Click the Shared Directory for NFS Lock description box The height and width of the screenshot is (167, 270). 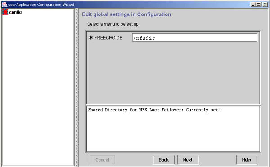click(173, 129)
